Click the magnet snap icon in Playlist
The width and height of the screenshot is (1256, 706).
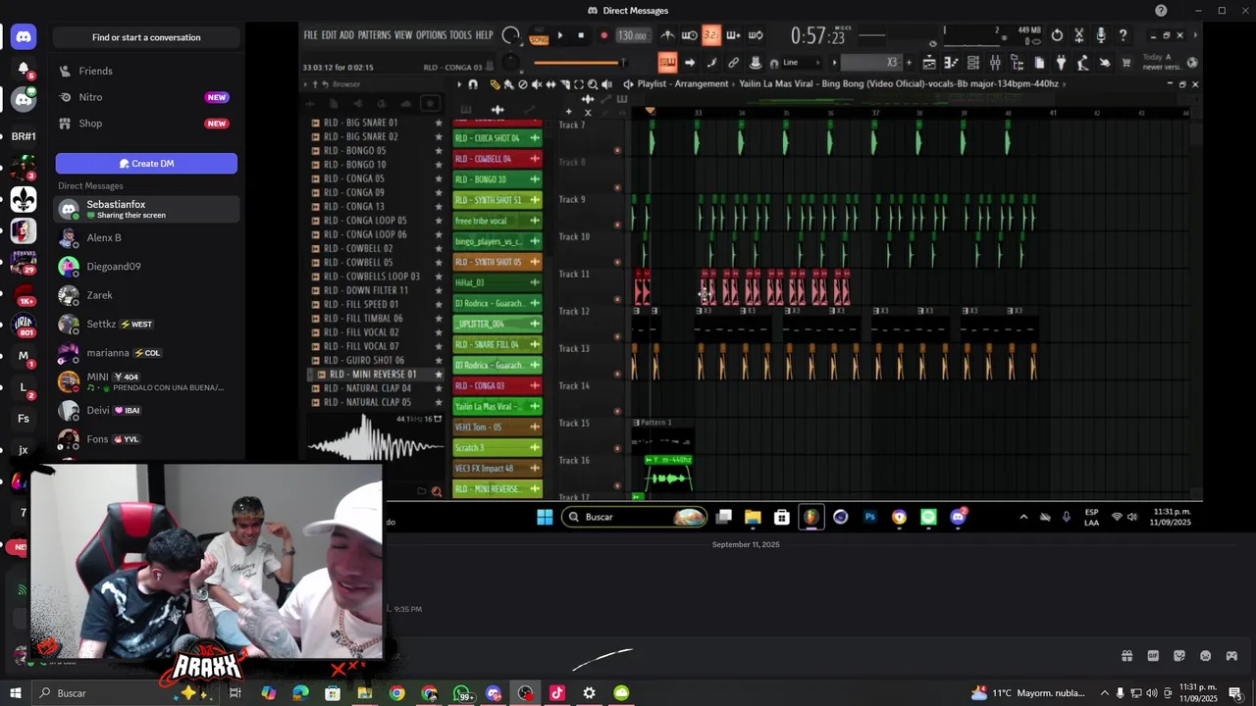473,84
